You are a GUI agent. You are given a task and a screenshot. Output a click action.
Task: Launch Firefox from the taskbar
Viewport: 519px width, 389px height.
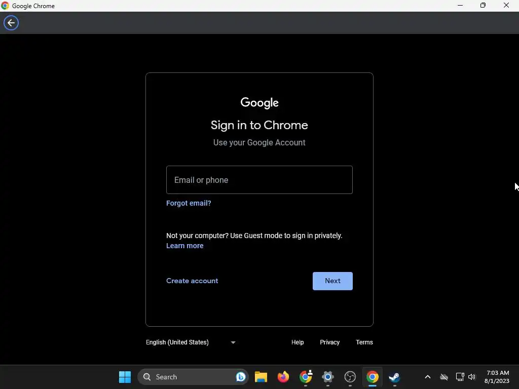click(x=283, y=377)
